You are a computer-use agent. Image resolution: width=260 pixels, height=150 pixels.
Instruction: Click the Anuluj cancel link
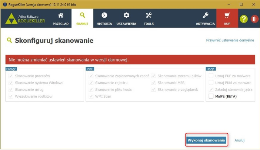click(239, 140)
